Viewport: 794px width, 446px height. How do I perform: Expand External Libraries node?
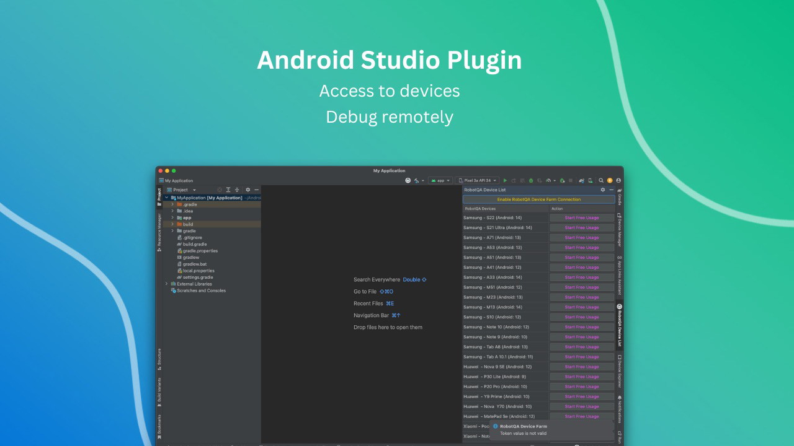click(166, 284)
